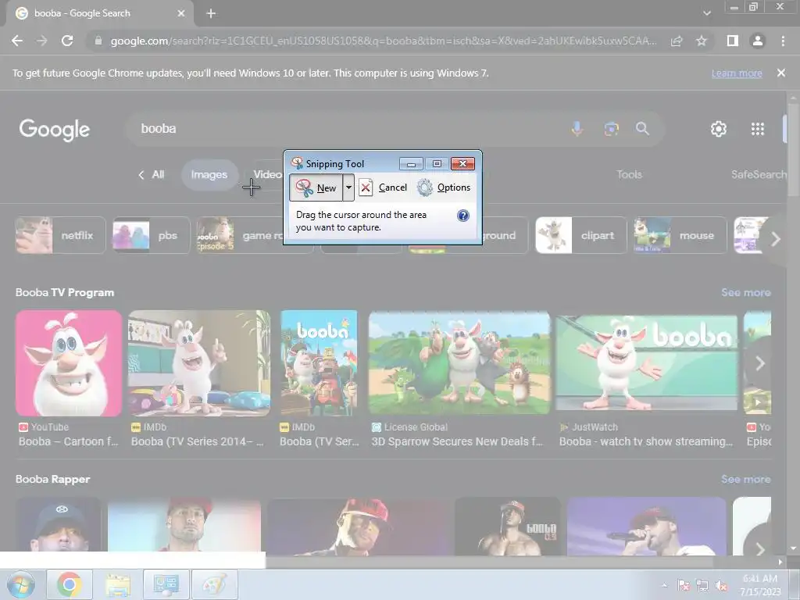This screenshot has height=600, width=800.
Task: Open the YouTube Booba Cartoon thumbnail
Action: [x=69, y=363]
